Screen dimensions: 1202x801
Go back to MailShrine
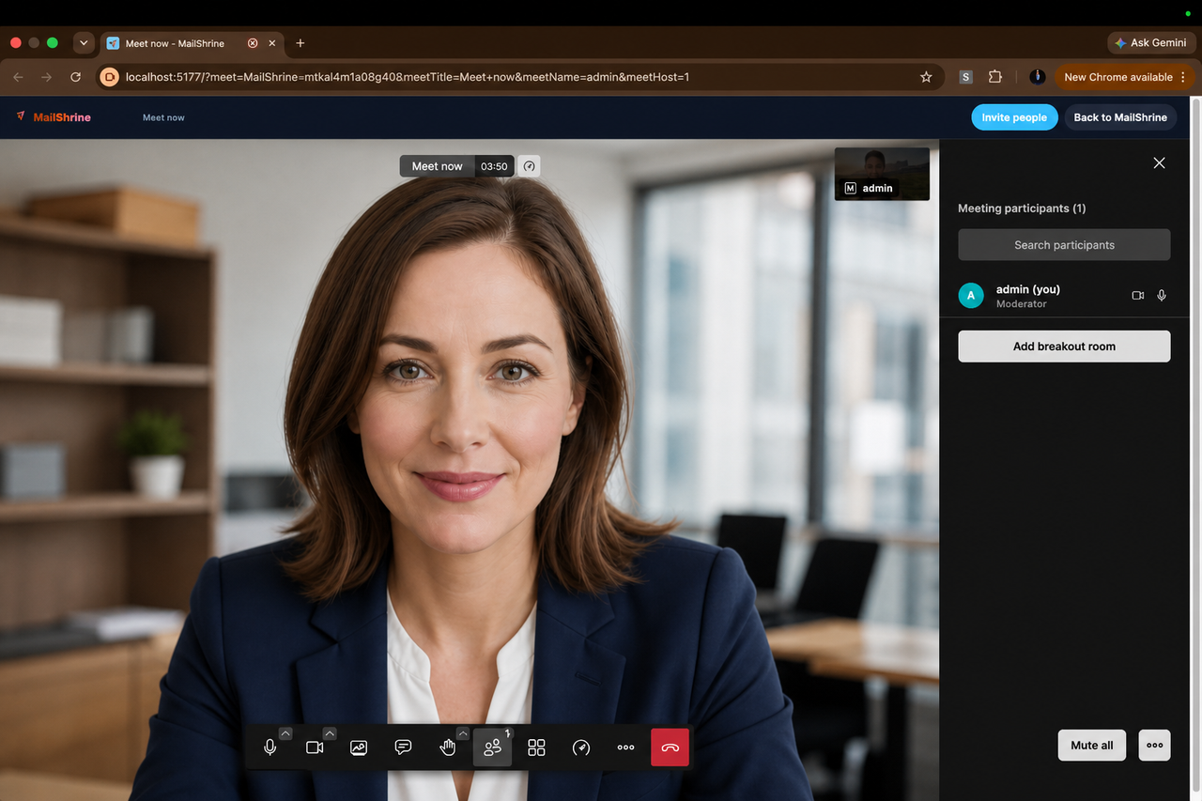point(1120,117)
